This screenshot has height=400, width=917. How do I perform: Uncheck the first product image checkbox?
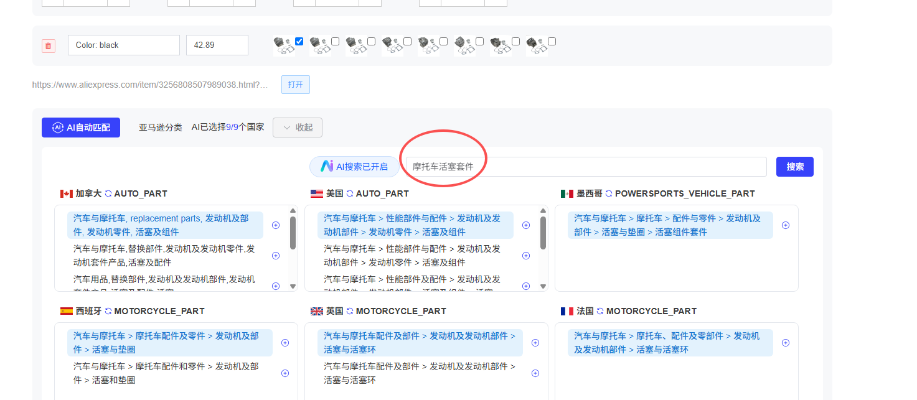299,42
